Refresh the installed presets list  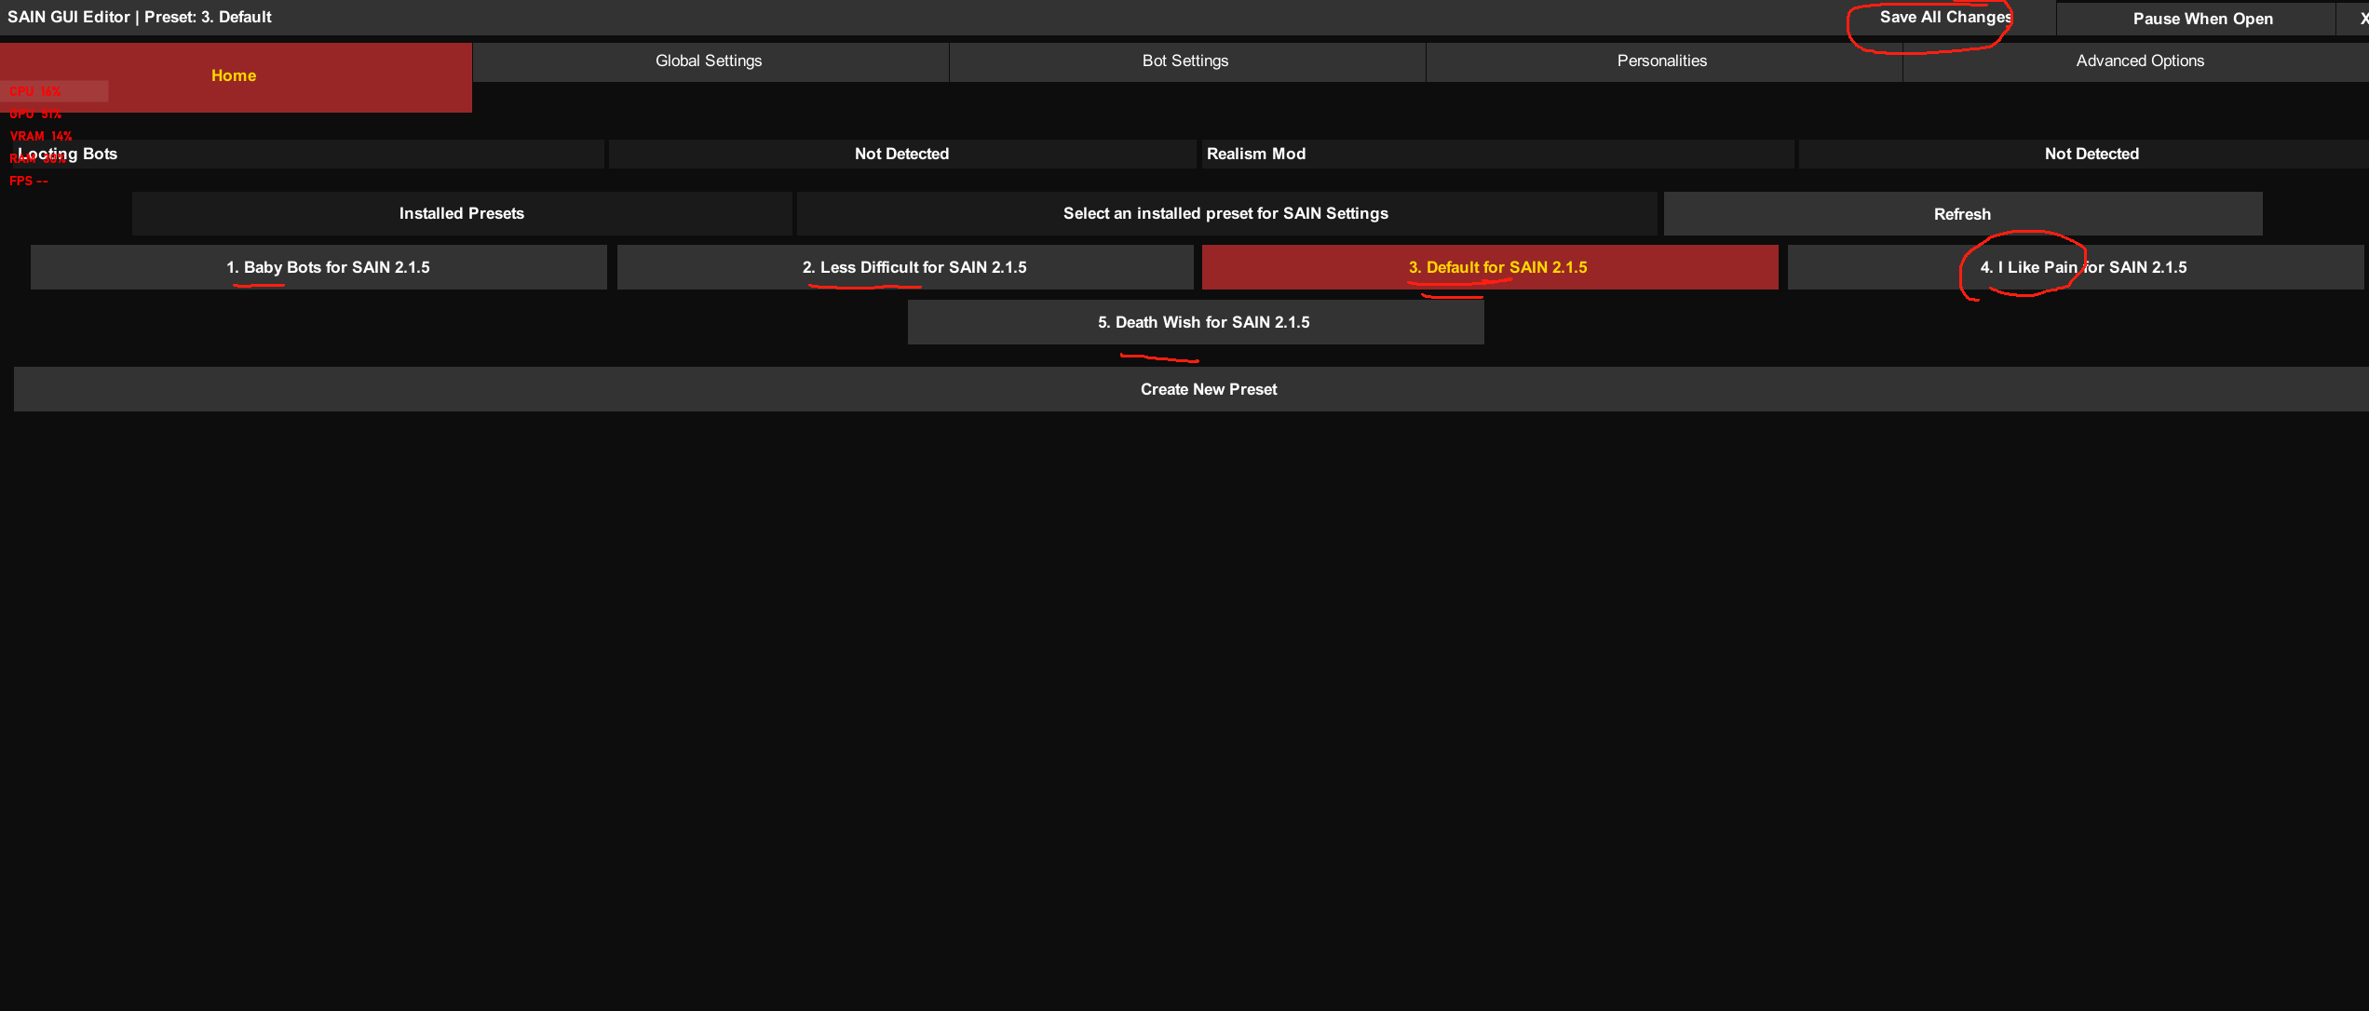1962,214
